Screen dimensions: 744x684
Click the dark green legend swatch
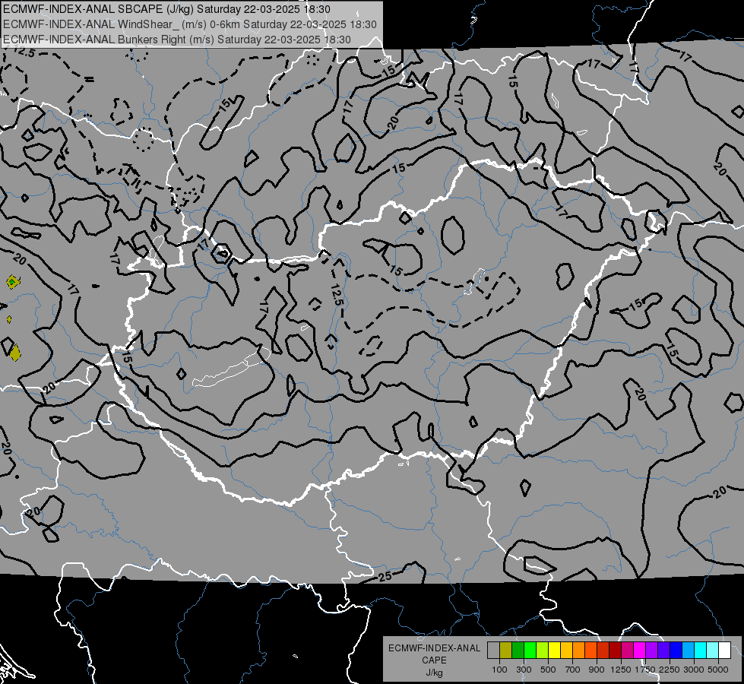coord(518,651)
